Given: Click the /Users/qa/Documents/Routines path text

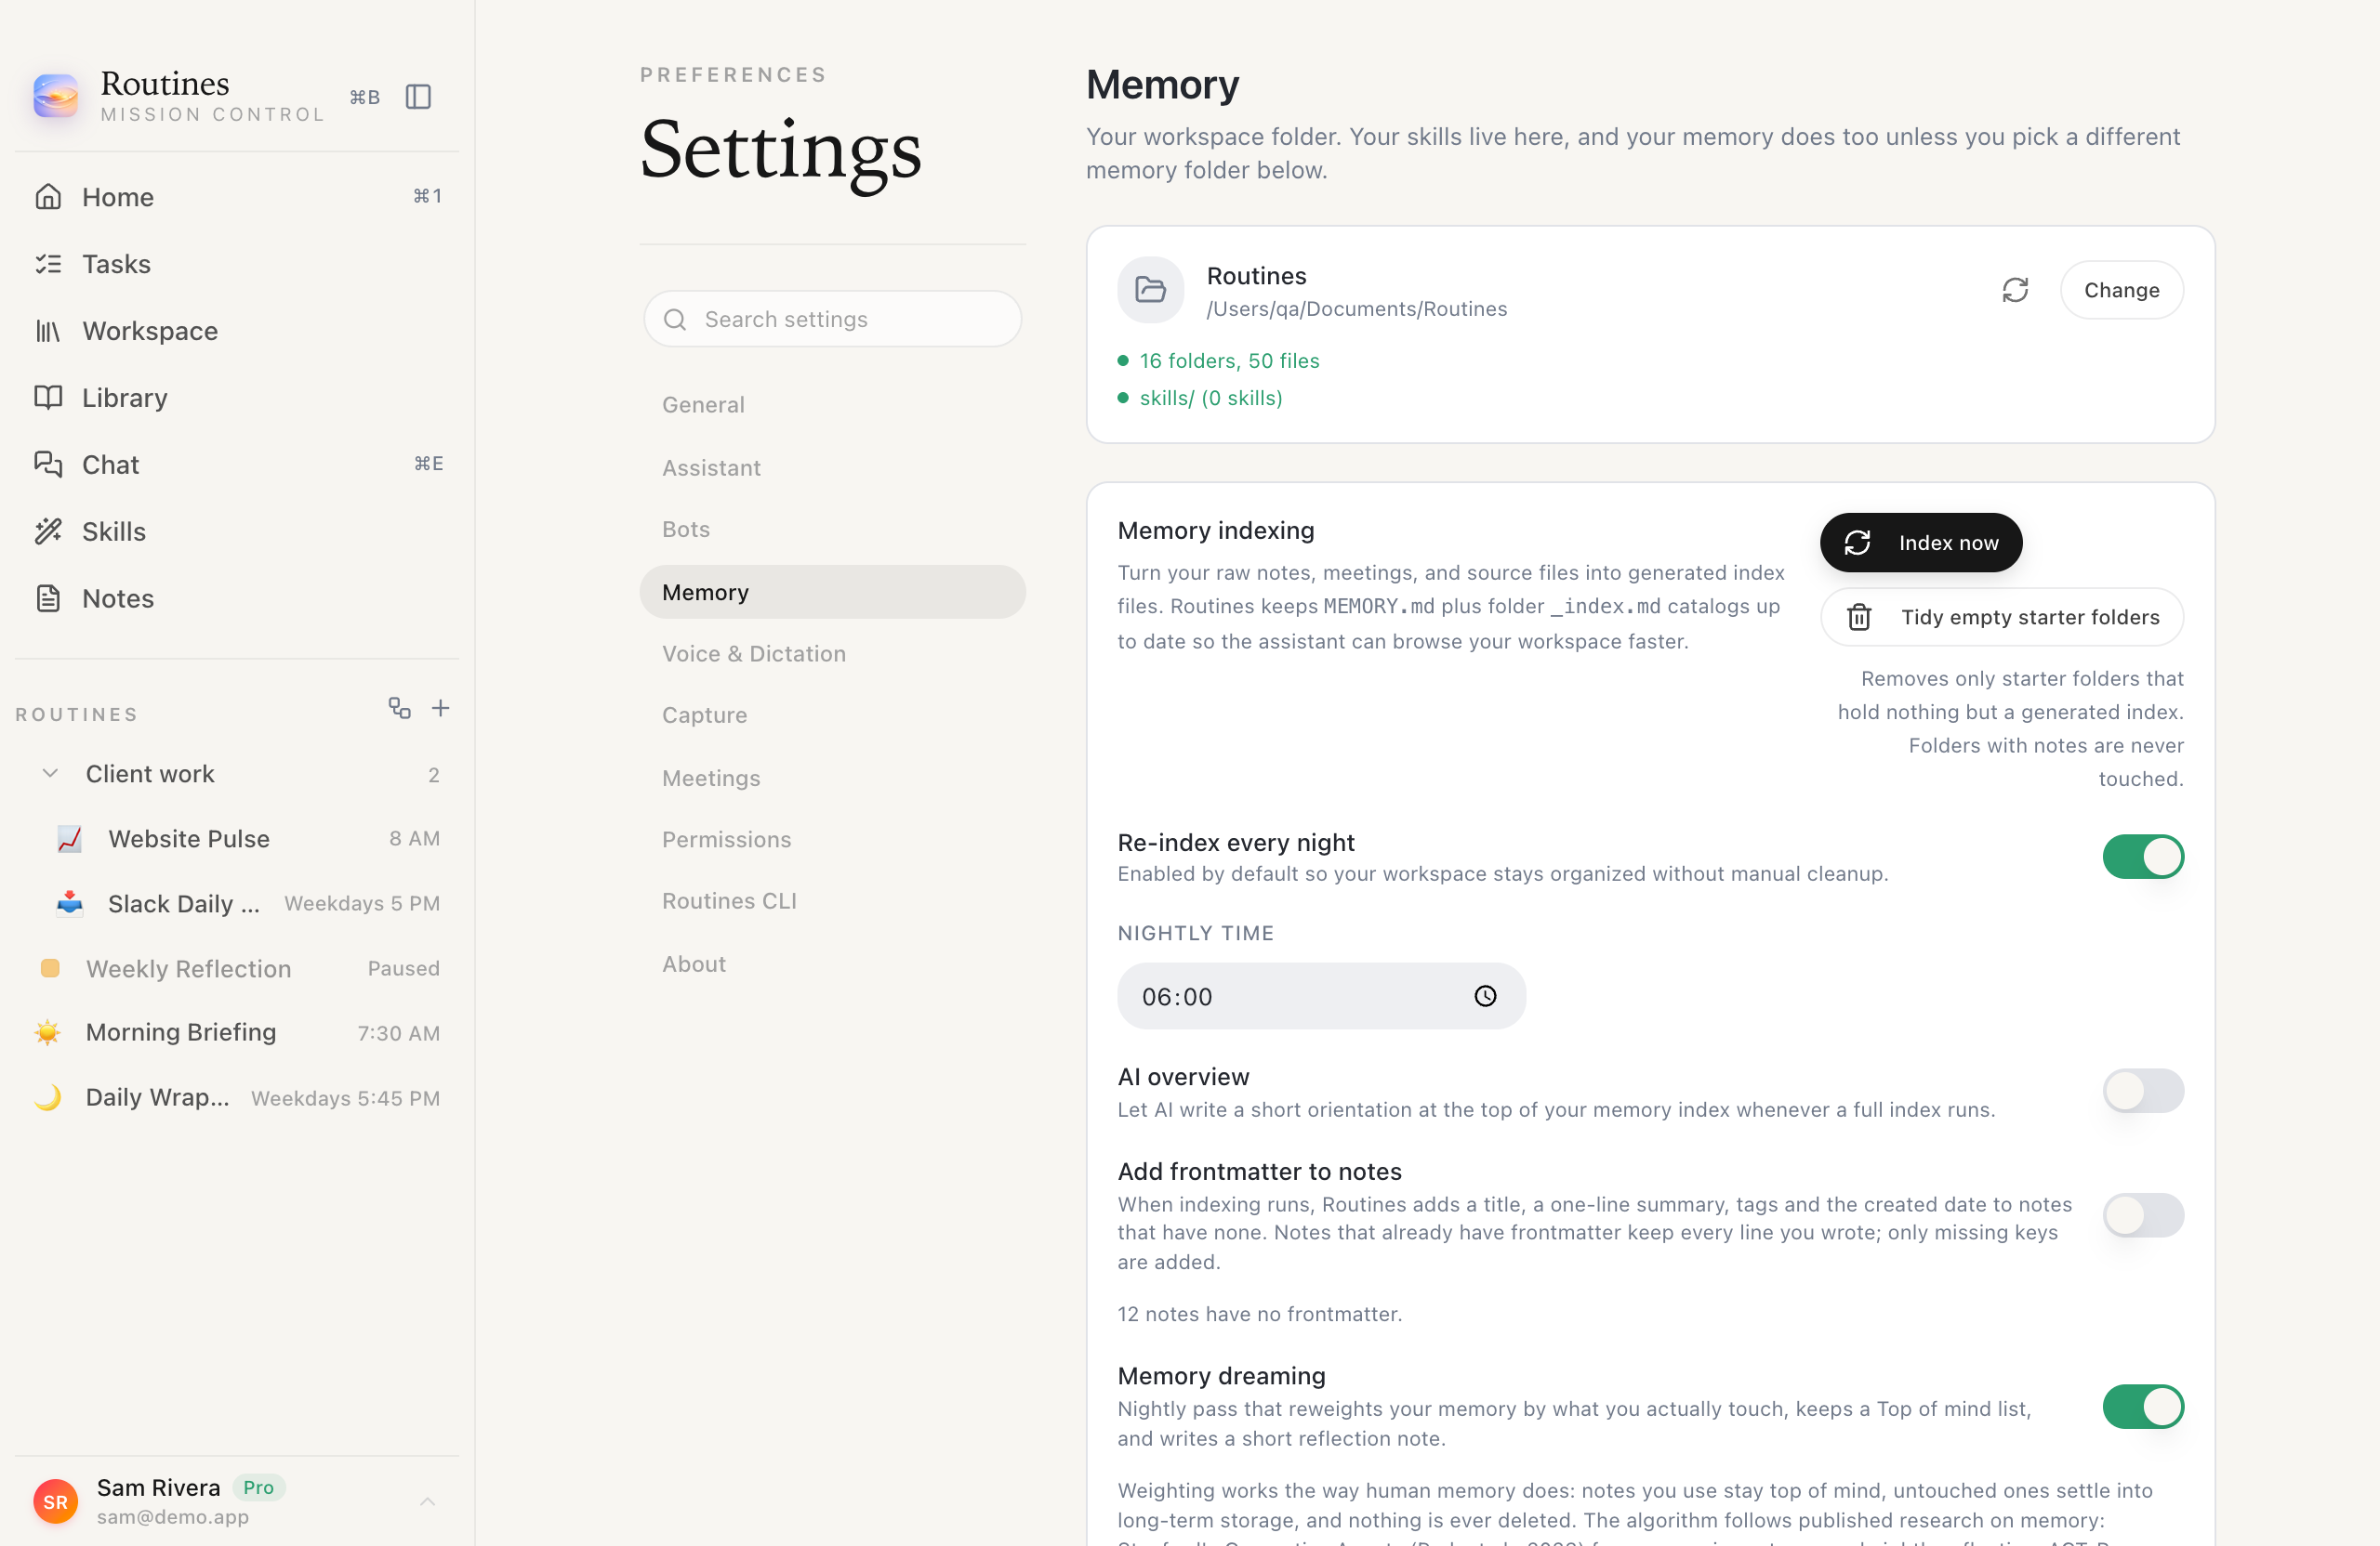Looking at the screenshot, I should click(x=1357, y=309).
